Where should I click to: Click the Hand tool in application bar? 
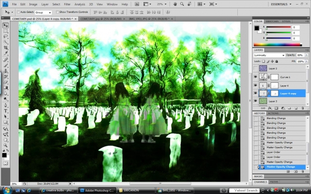click(175, 4)
